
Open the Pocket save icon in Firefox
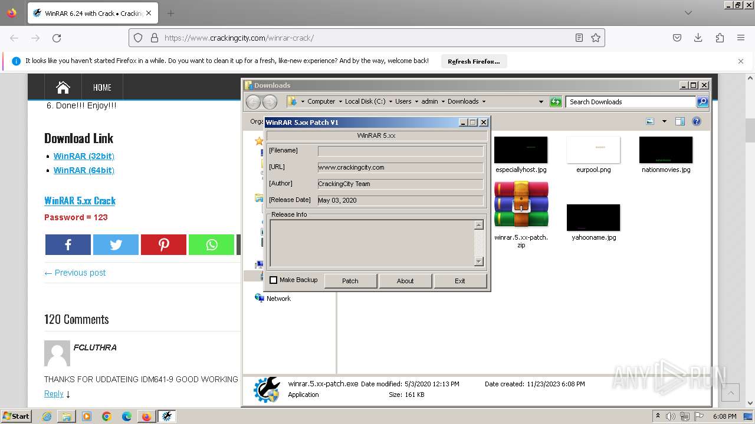click(x=677, y=38)
